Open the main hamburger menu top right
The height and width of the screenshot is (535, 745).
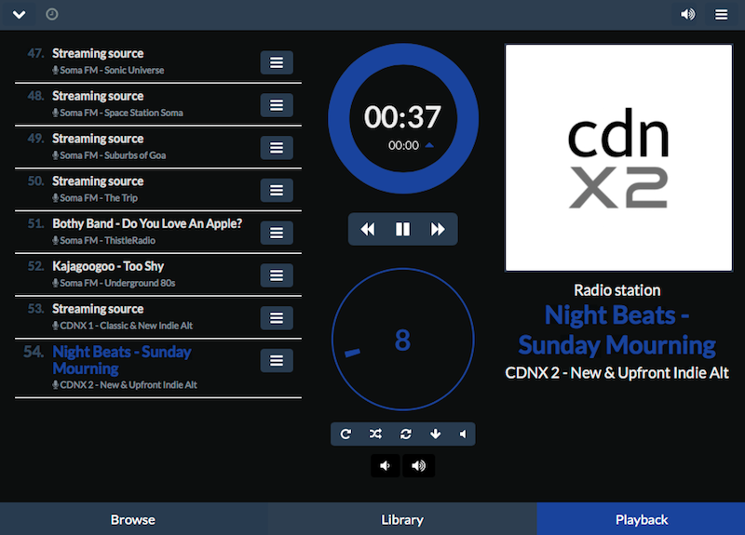(721, 15)
